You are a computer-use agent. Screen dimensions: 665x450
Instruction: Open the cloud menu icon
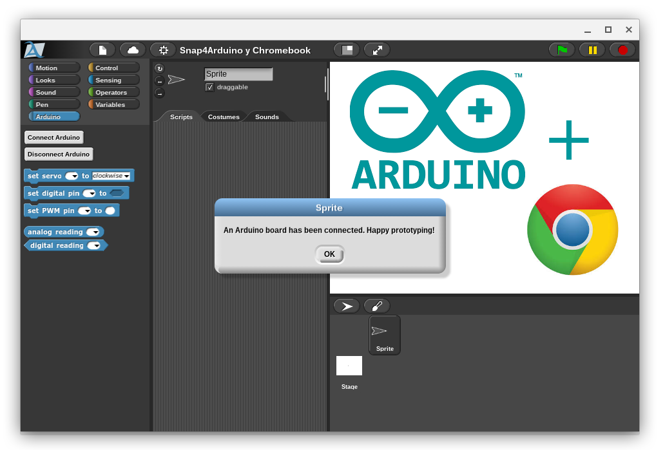click(x=133, y=50)
